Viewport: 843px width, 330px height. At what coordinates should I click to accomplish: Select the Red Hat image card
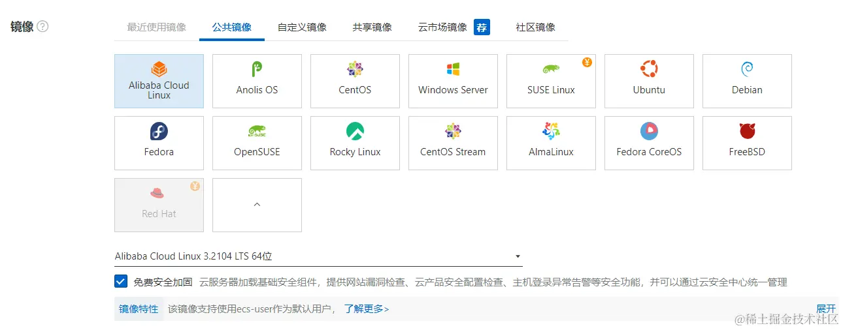pos(159,205)
